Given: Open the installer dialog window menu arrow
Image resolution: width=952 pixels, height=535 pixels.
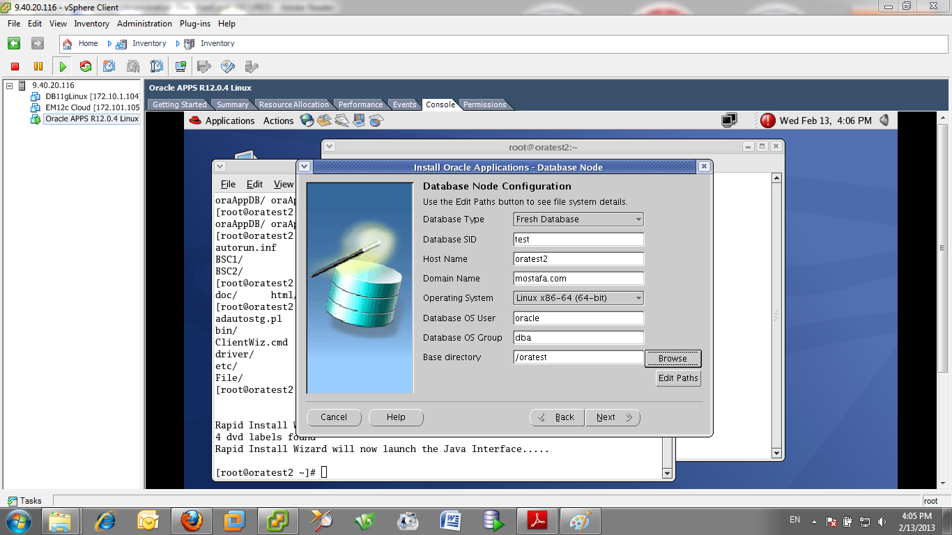Looking at the screenshot, I should pyautogui.click(x=305, y=167).
